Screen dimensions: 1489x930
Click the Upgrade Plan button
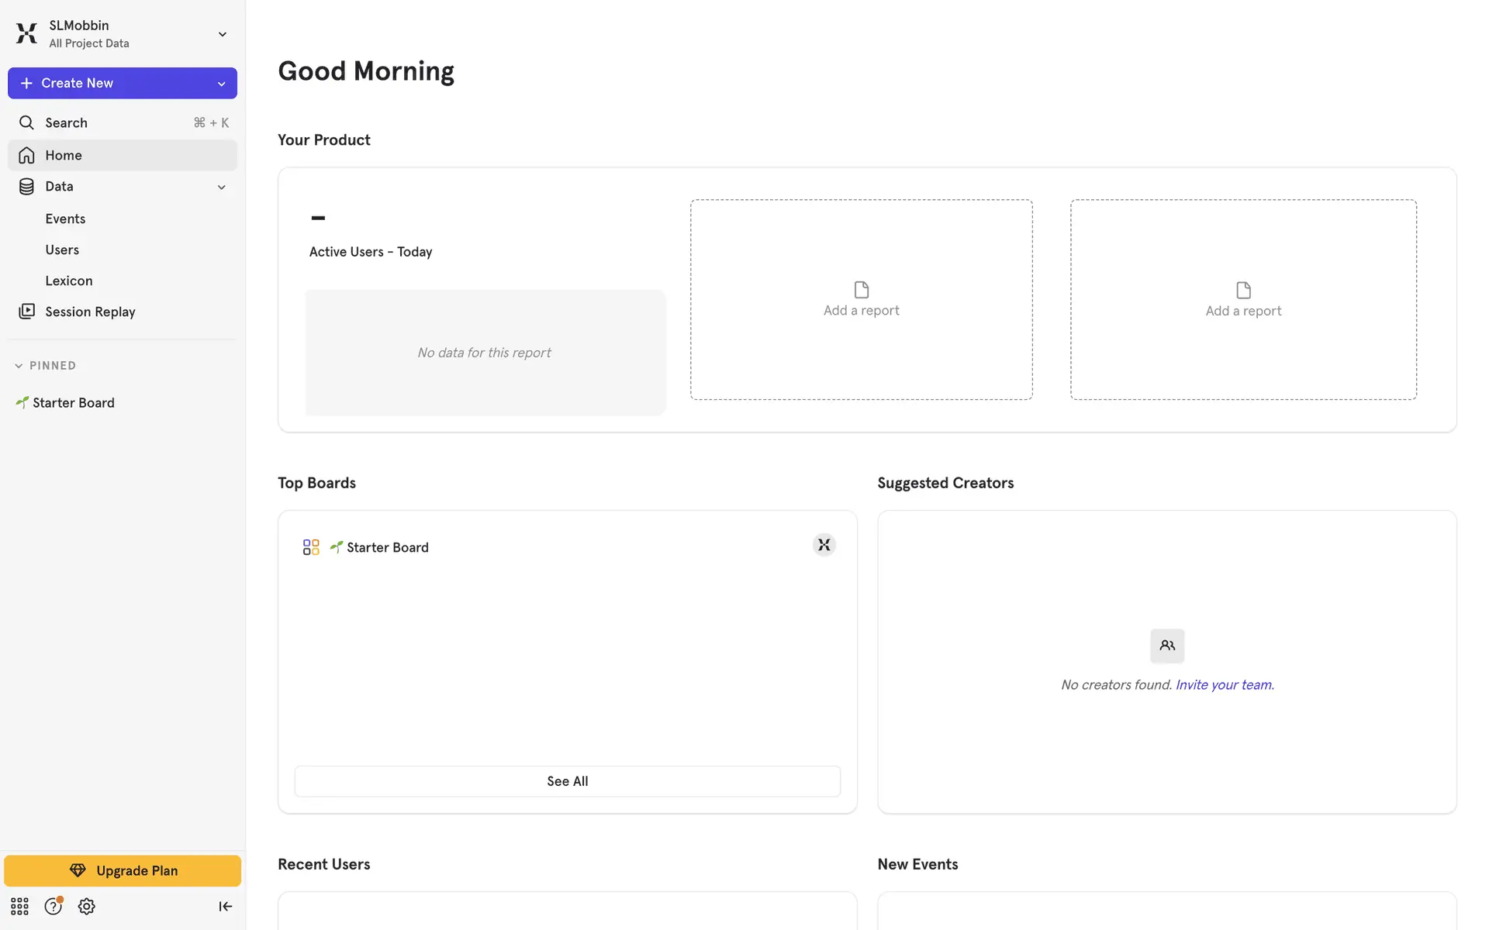(123, 870)
